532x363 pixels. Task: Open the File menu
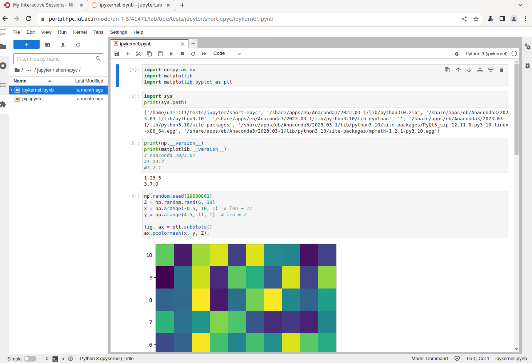[16, 32]
